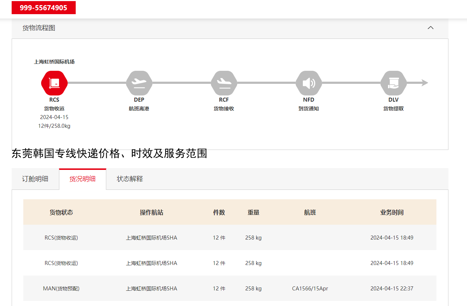Click the DEP flight departure icon
The image size is (467, 306).
[139, 83]
